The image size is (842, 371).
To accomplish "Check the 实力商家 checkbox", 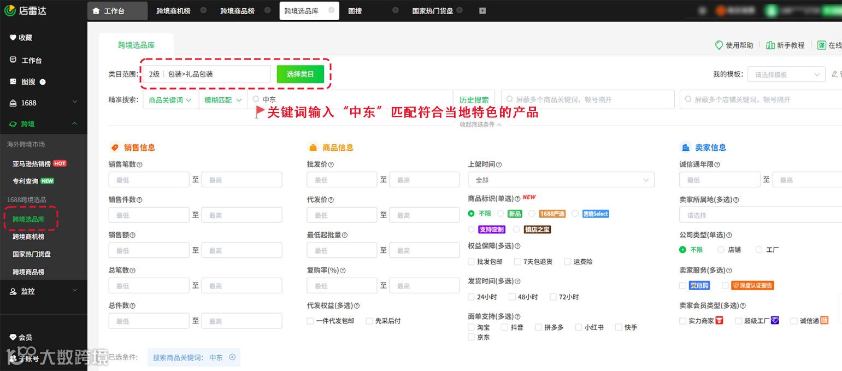I will (x=682, y=321).
